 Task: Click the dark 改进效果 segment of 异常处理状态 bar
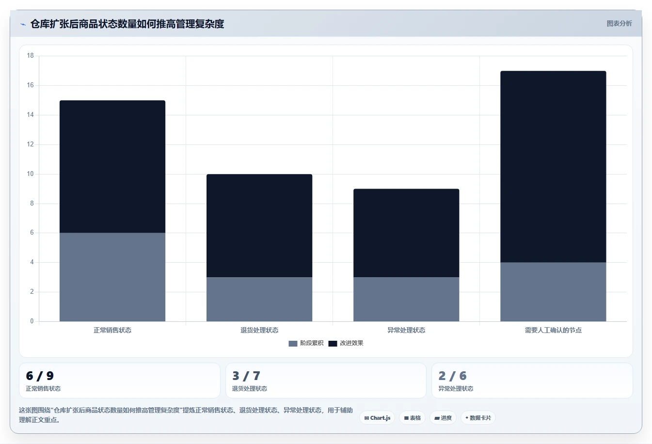pos(406,233)
